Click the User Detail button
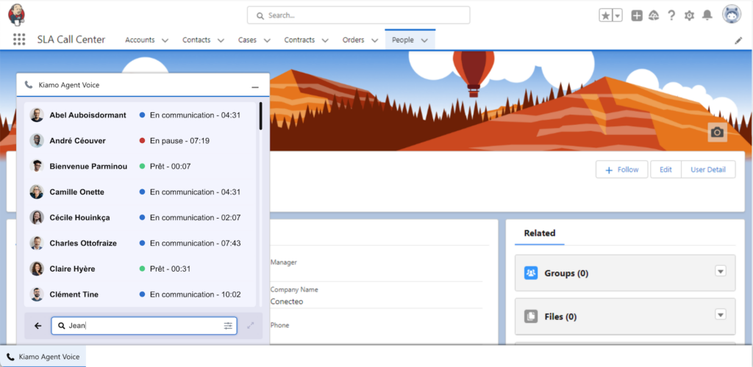Image resolution: width=753 pixels, height=367 pixels. click(x=707, y=170)
